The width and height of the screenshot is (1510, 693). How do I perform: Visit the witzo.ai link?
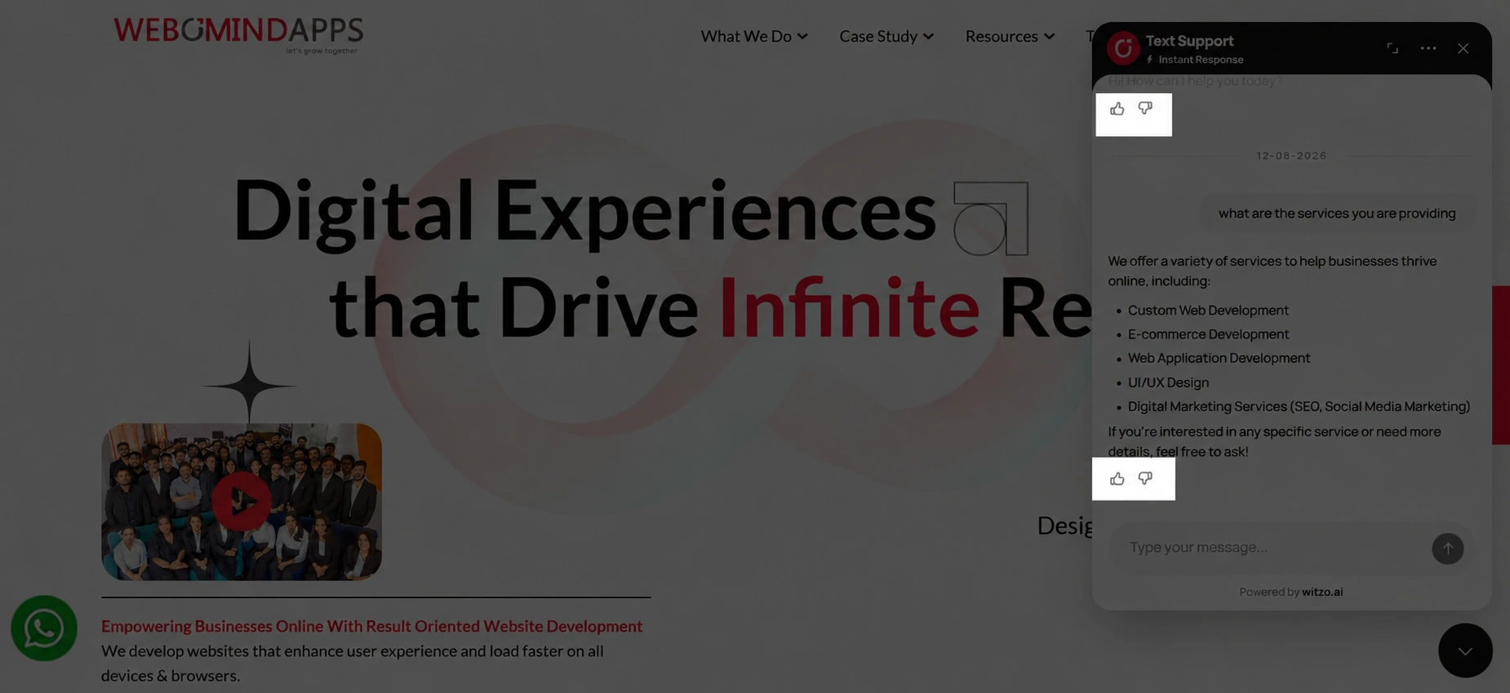point(1322,592)
